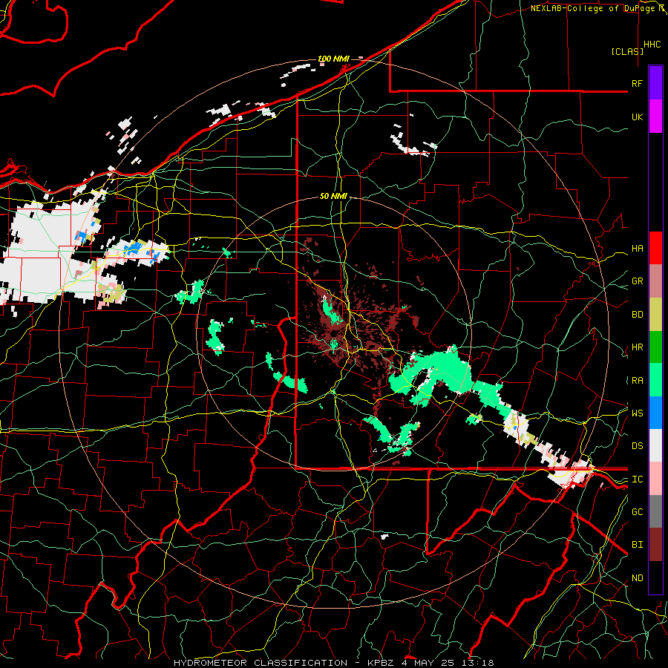Image resolution: width=668 pixels, height=668 pixels.
Task: Pick the dark green HR legend swatch
Action: 655,347
